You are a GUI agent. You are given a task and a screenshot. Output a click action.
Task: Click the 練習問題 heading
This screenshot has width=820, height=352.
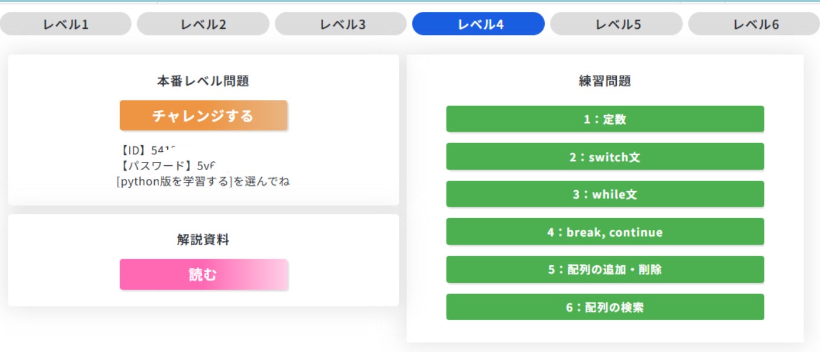[605, 82]
